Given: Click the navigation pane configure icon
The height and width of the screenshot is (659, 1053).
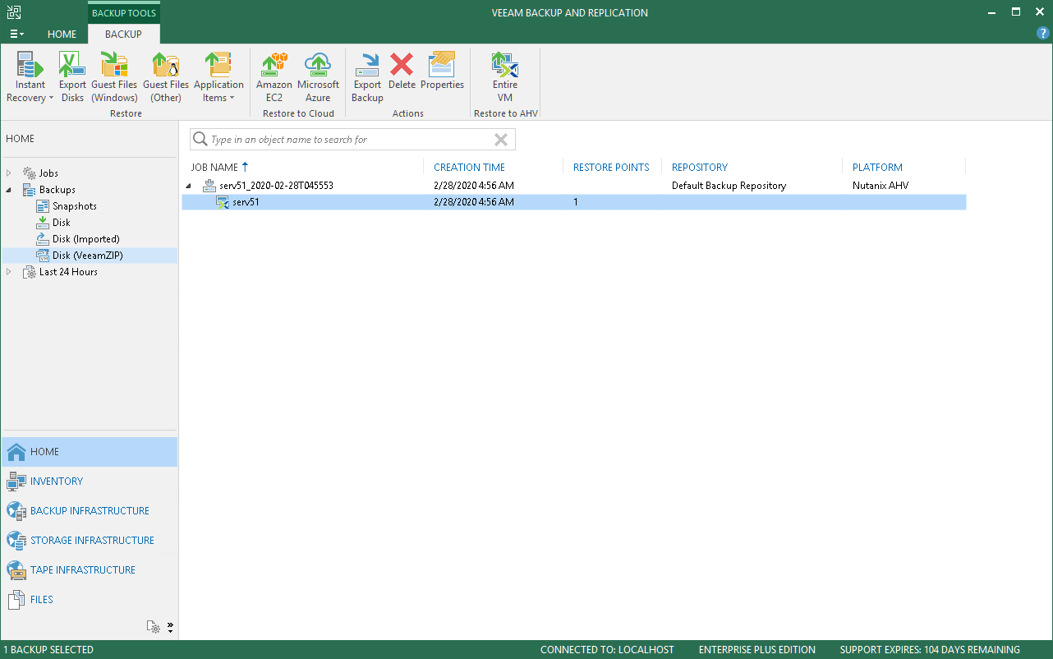Looking at the screenshot, I should point(154,627).
